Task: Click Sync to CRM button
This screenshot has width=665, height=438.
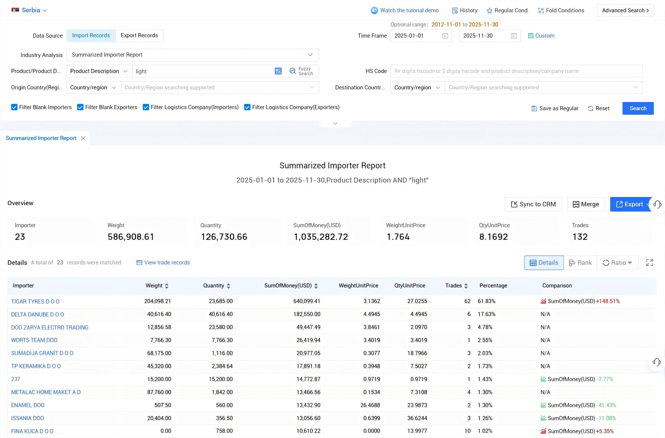Action: pos(533,204)
